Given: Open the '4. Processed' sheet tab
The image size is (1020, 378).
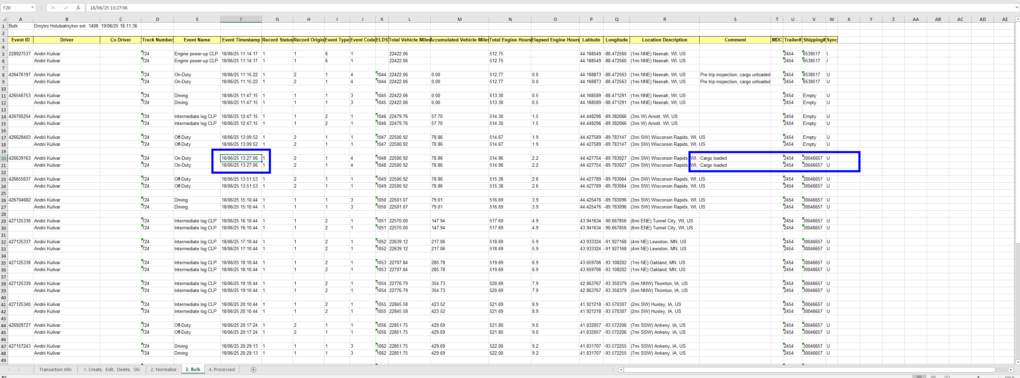Looking at the screenshot, I should (222, 369).
